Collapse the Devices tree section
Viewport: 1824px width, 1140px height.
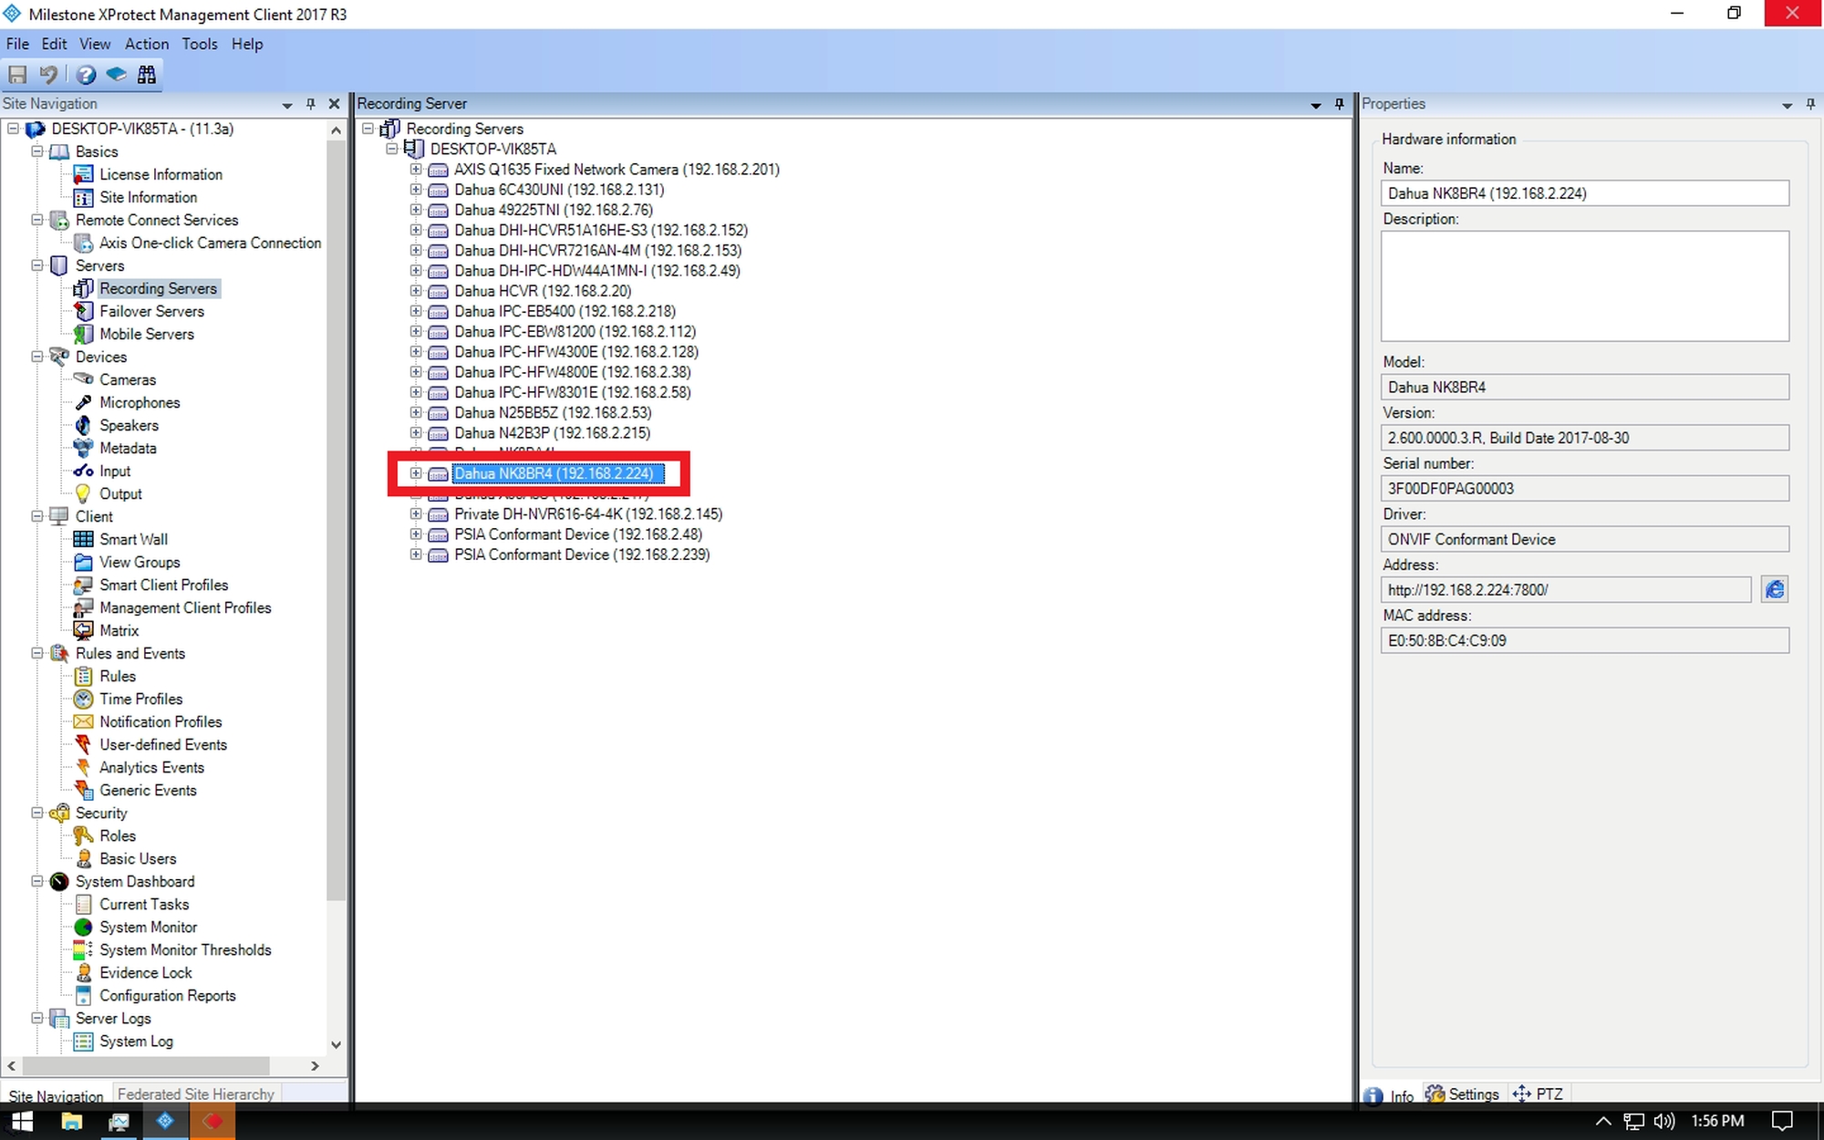tap(37, 357)
